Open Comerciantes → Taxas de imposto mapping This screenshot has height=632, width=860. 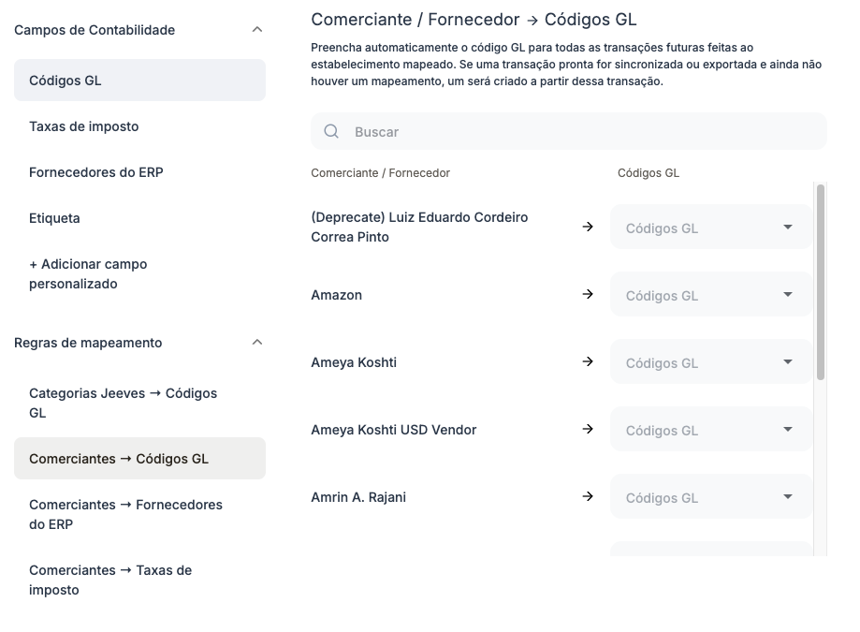[110, 580]
